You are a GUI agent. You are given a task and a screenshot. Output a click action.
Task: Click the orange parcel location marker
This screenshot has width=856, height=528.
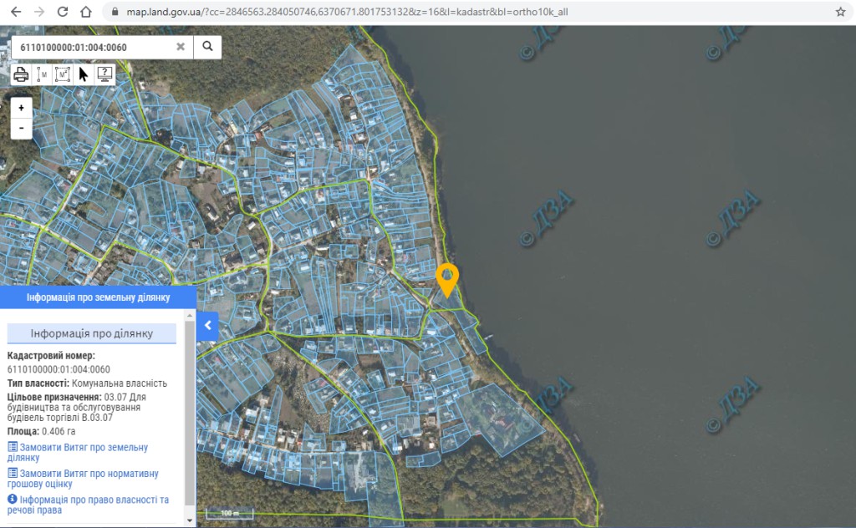coord(447,278)
